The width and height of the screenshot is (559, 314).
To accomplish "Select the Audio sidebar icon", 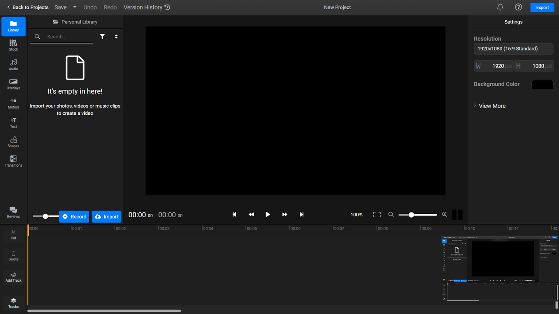I will tap(13, 65).
